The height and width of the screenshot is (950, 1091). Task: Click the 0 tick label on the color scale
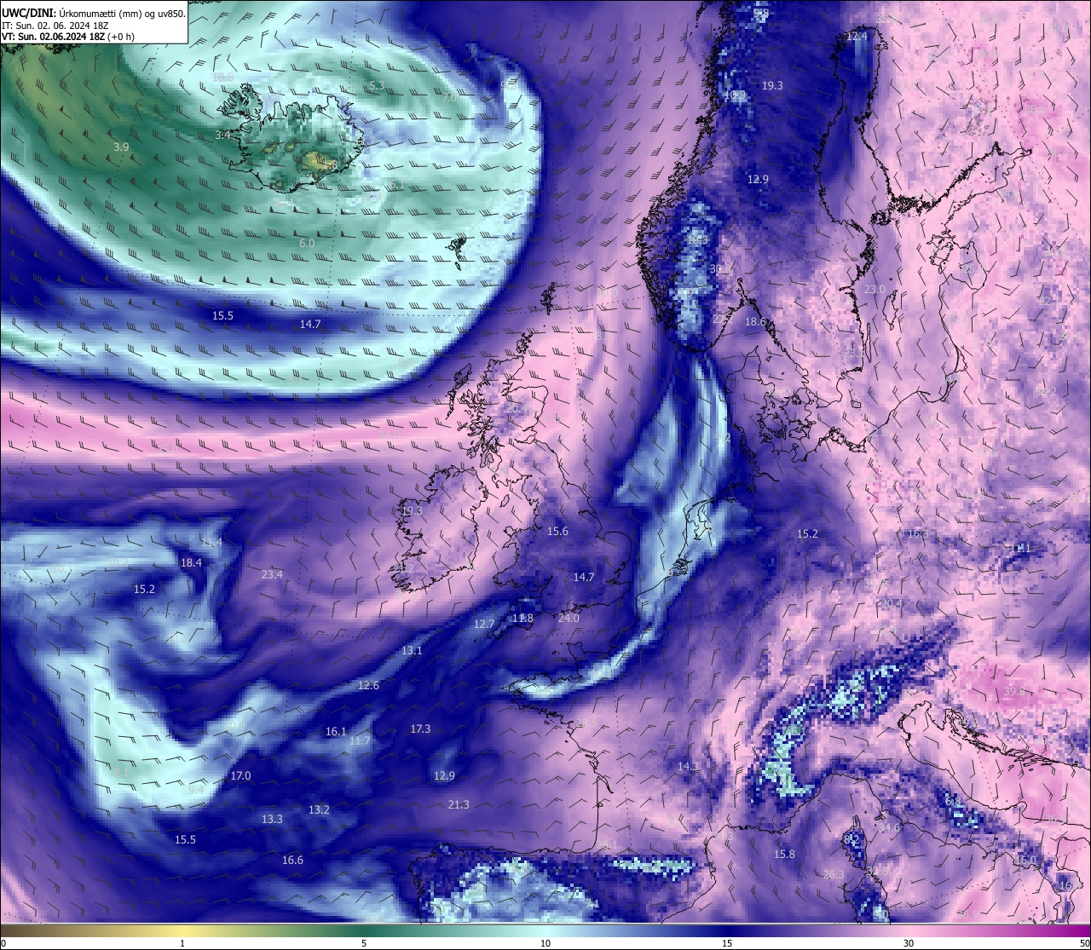(x=3, y=943)
